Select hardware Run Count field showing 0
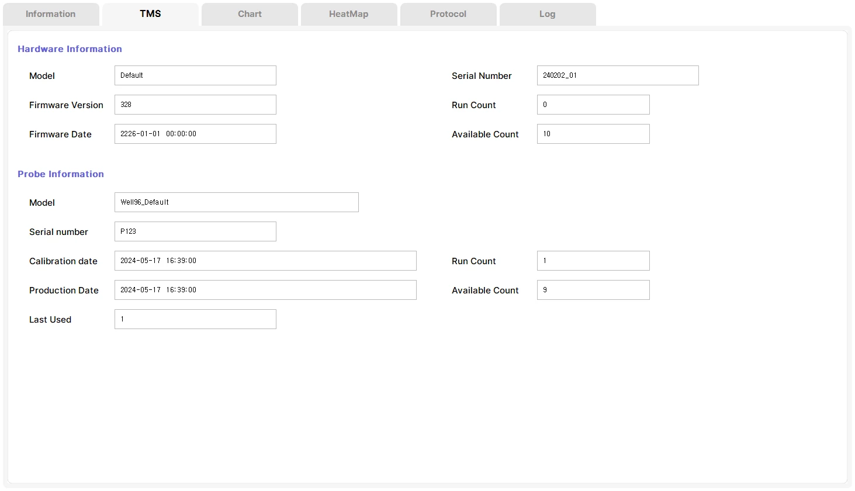855x491 pixels. point(593,105)
